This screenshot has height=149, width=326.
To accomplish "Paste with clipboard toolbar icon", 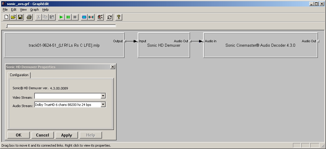I will click(x=52, y=17).
